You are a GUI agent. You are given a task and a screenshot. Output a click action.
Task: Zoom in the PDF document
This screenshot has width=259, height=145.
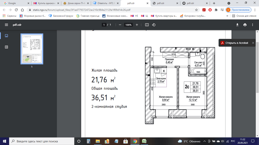(x=137, y=25)
